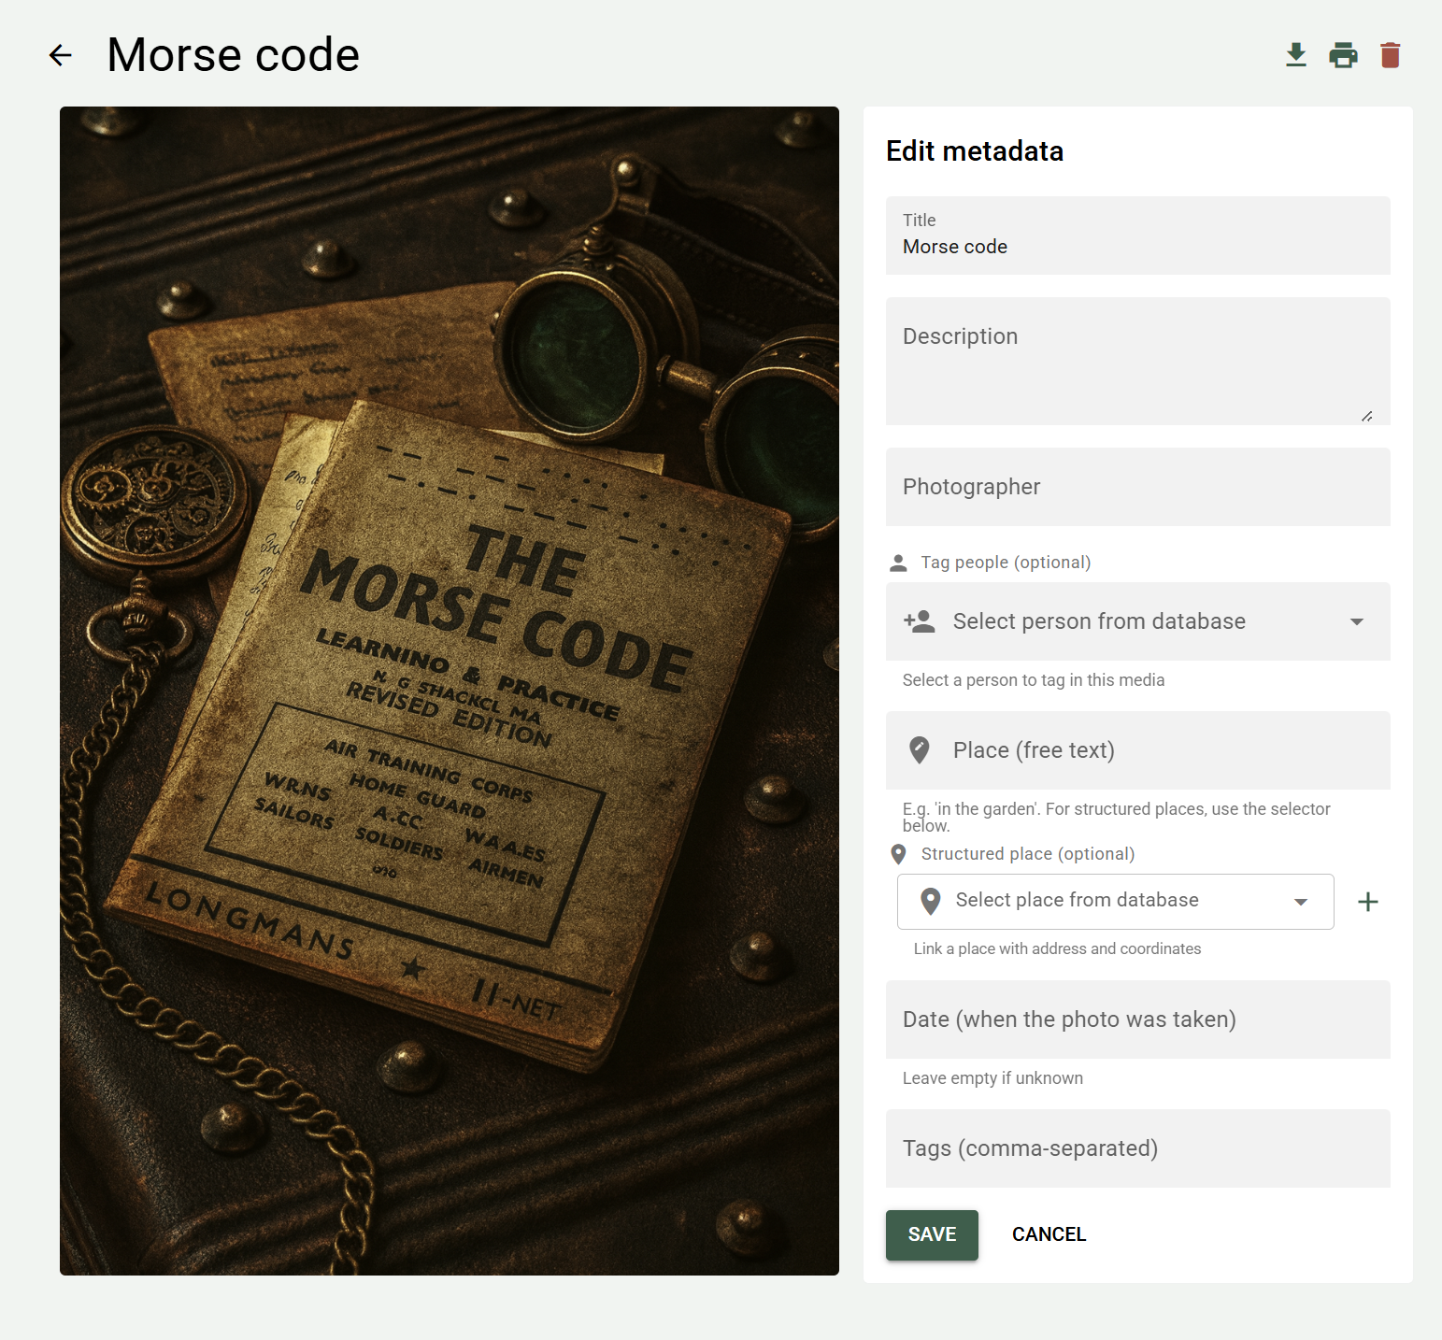Click the person icon beside Tag people

point(898,563)
